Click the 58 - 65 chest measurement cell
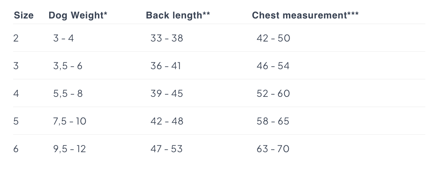Screen dimensions: 433x176 [273, 121]
